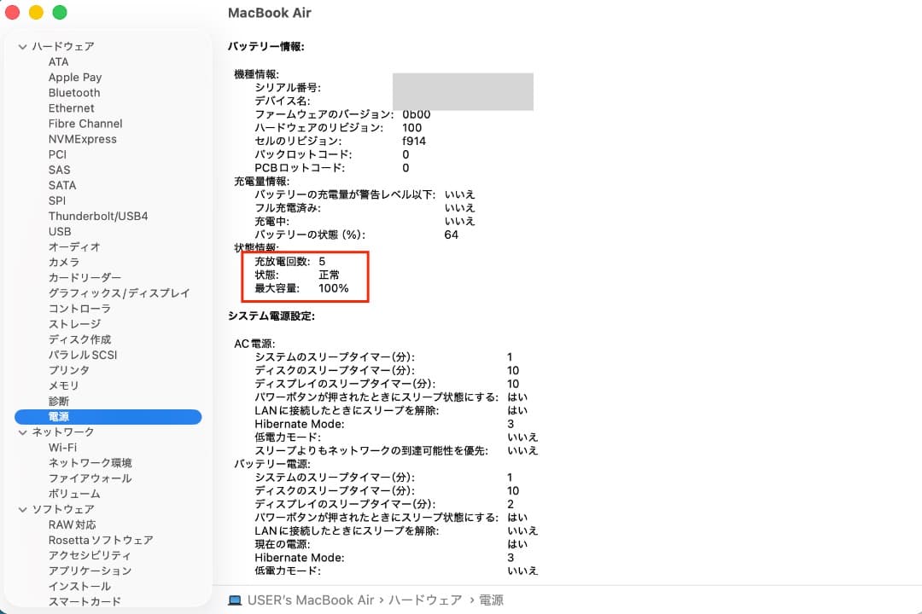Select インストール in the sidebar
This screenshot has width=922, height=614.
point(79,587)
